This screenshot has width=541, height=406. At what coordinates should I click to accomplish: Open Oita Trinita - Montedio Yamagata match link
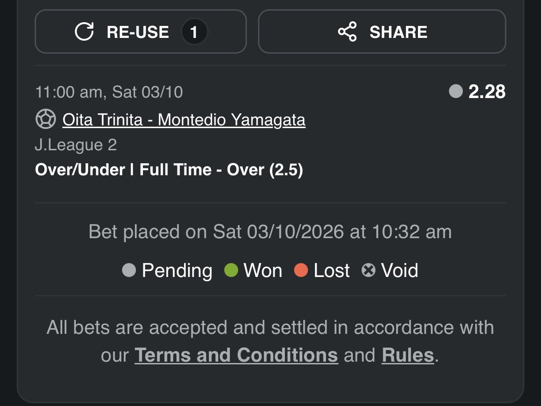point(184,120)
